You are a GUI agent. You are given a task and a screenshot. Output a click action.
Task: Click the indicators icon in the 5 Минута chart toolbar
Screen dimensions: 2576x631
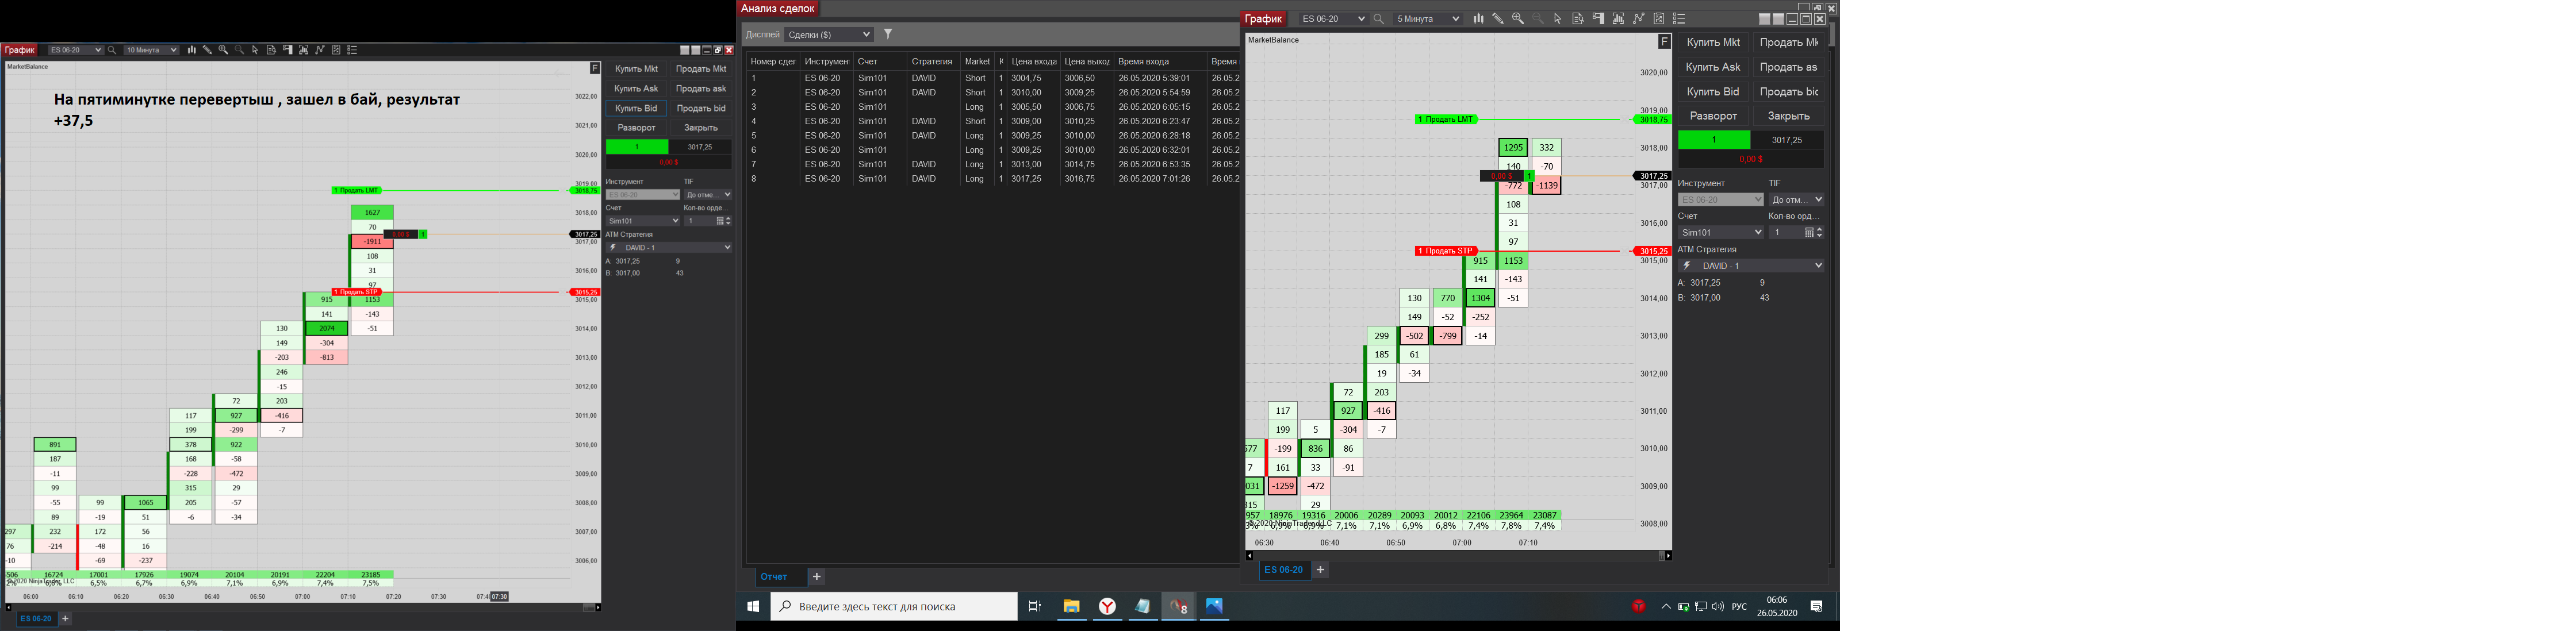click(x=1638, y=19)
